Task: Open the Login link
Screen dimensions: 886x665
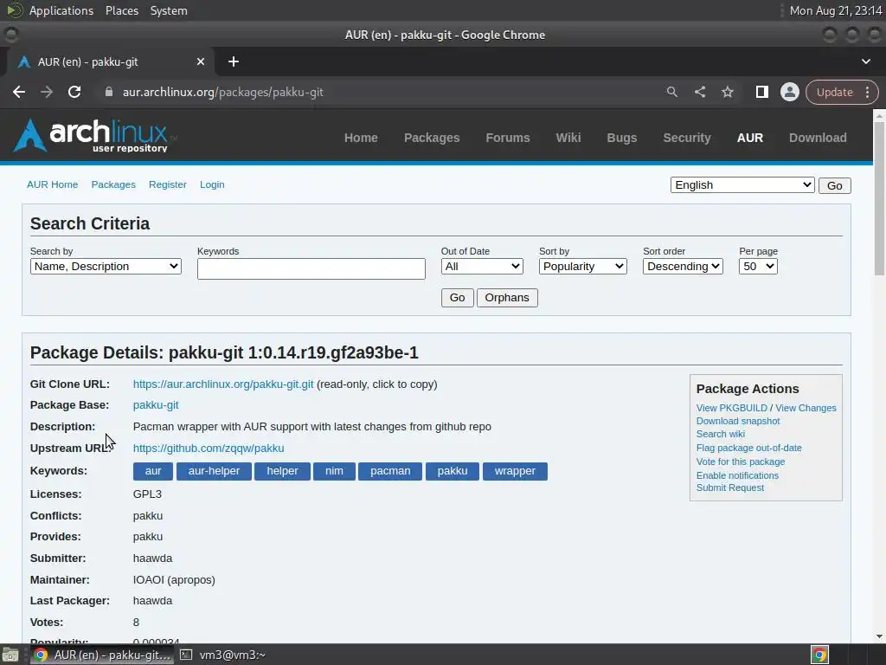Action: [212, 184]
